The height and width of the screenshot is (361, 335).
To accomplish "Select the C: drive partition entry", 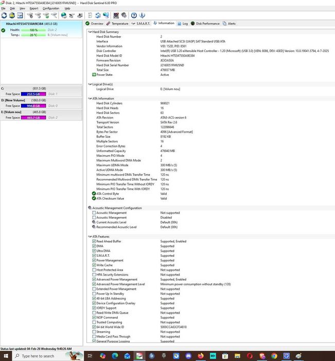I will 41,91.
